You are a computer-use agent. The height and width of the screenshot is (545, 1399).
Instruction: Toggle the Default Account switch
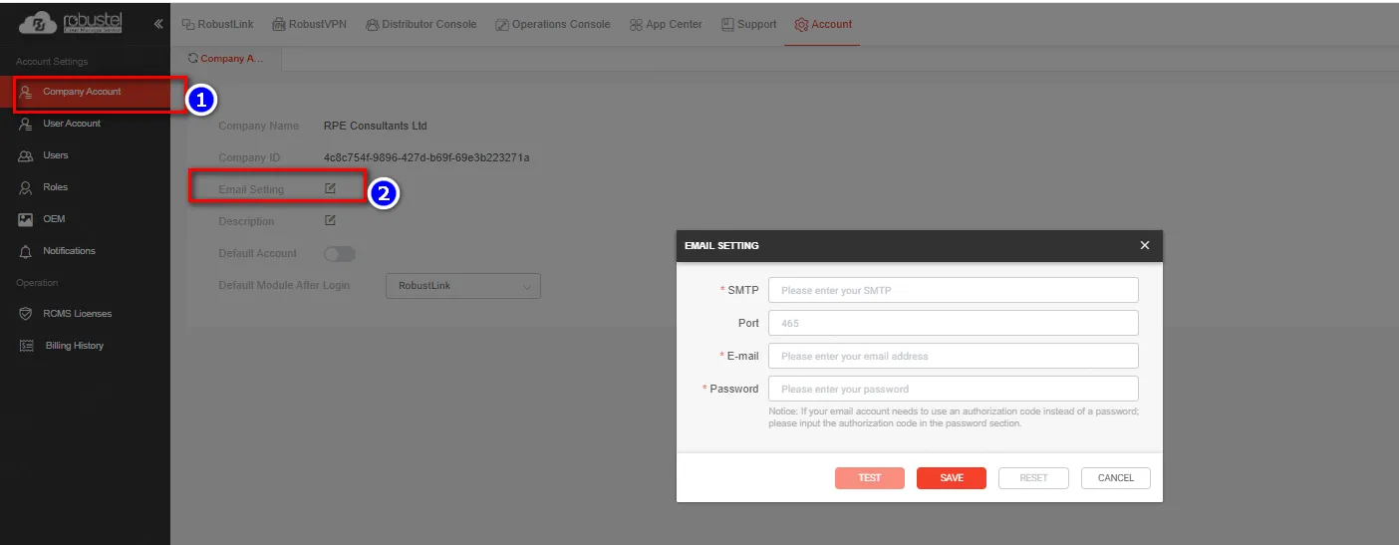coord(340,254)
